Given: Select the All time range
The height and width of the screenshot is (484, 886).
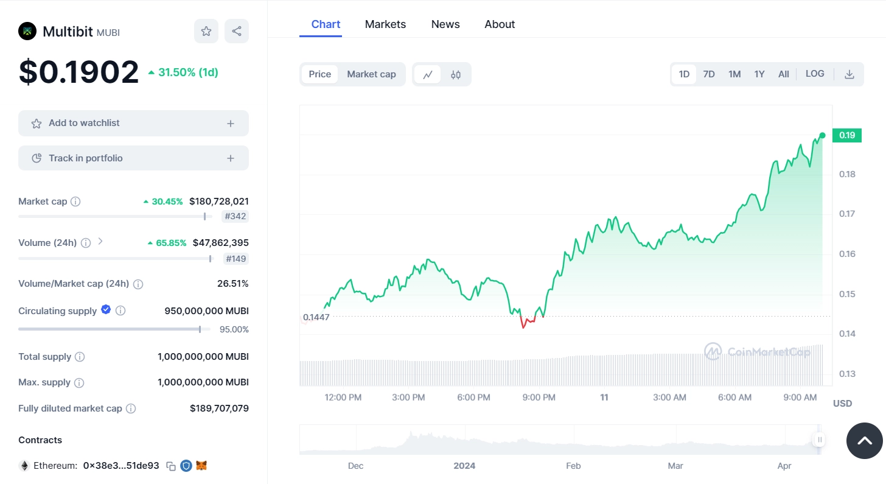Looking at the screenshot, I should [784, 74].
